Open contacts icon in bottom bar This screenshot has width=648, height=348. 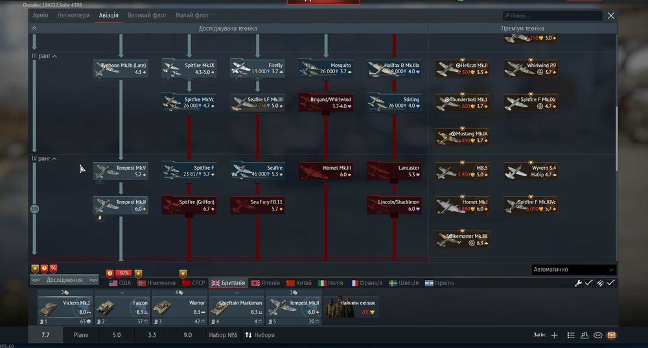click(584, 335)
